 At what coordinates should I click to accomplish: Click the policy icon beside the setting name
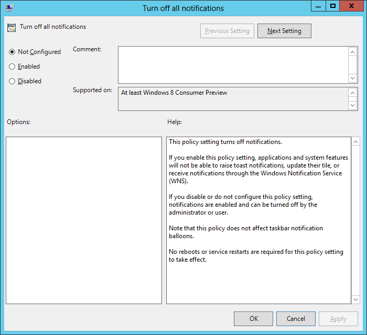point(12,27)
